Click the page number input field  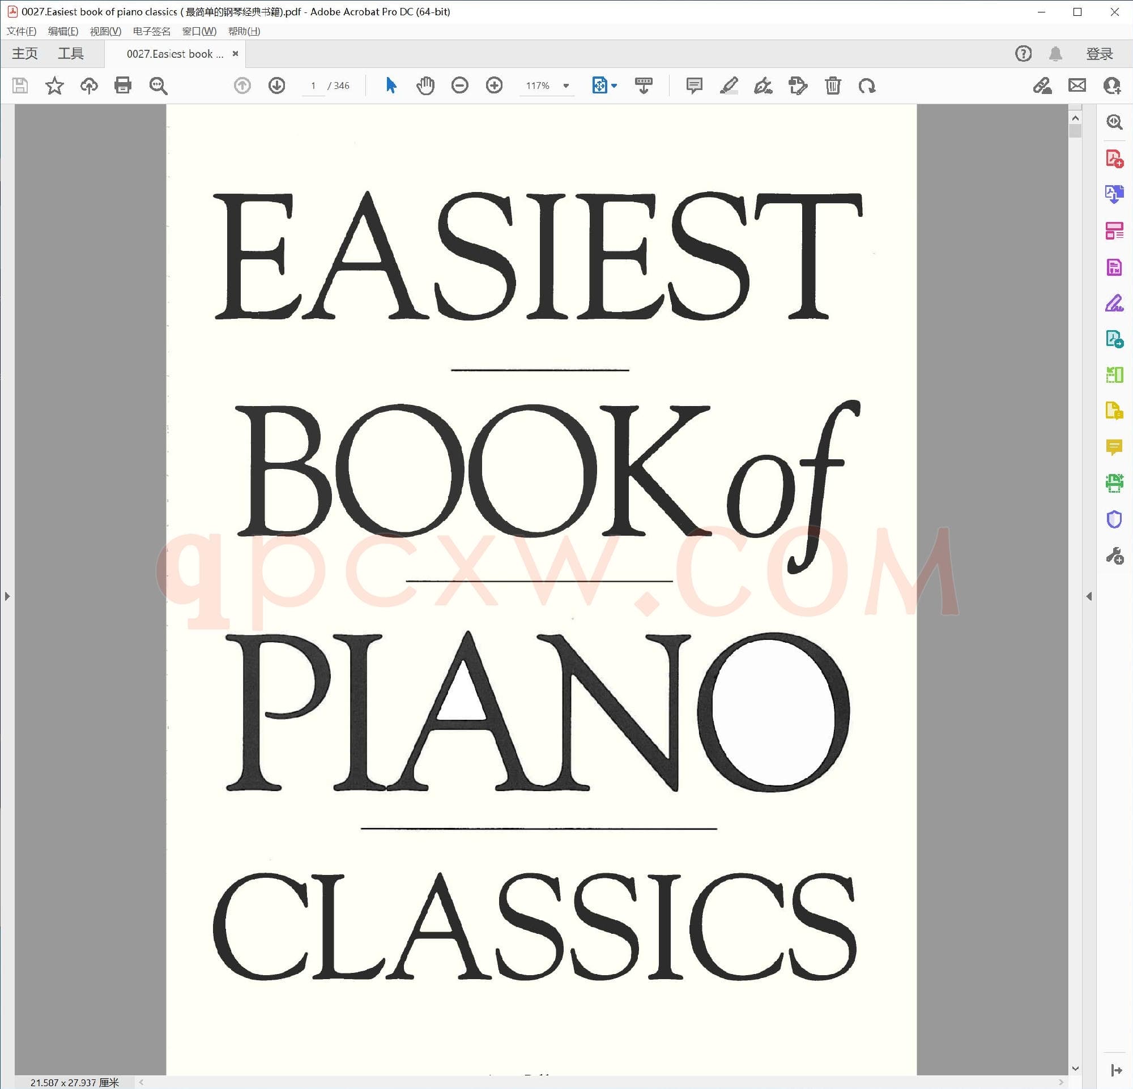(313, 86)
